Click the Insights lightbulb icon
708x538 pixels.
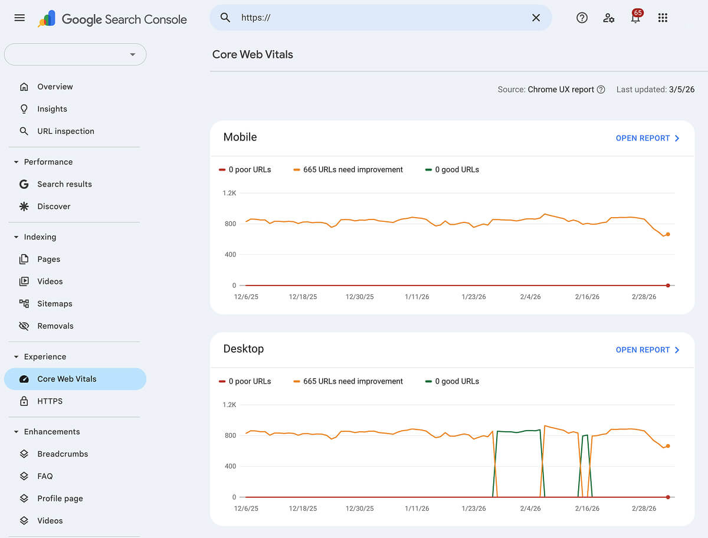[x=24, y=109]
